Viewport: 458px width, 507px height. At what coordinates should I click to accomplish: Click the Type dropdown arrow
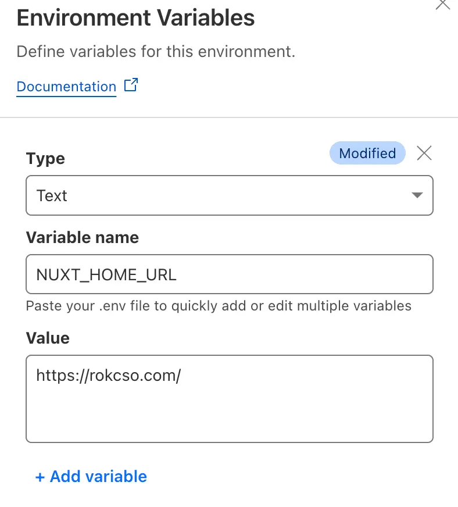click(x=417, y=195)
